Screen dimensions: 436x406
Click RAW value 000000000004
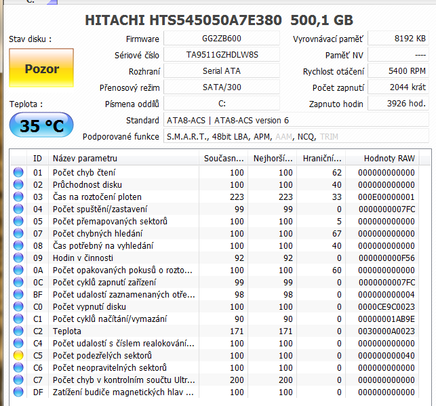click(x=387, y=295)
